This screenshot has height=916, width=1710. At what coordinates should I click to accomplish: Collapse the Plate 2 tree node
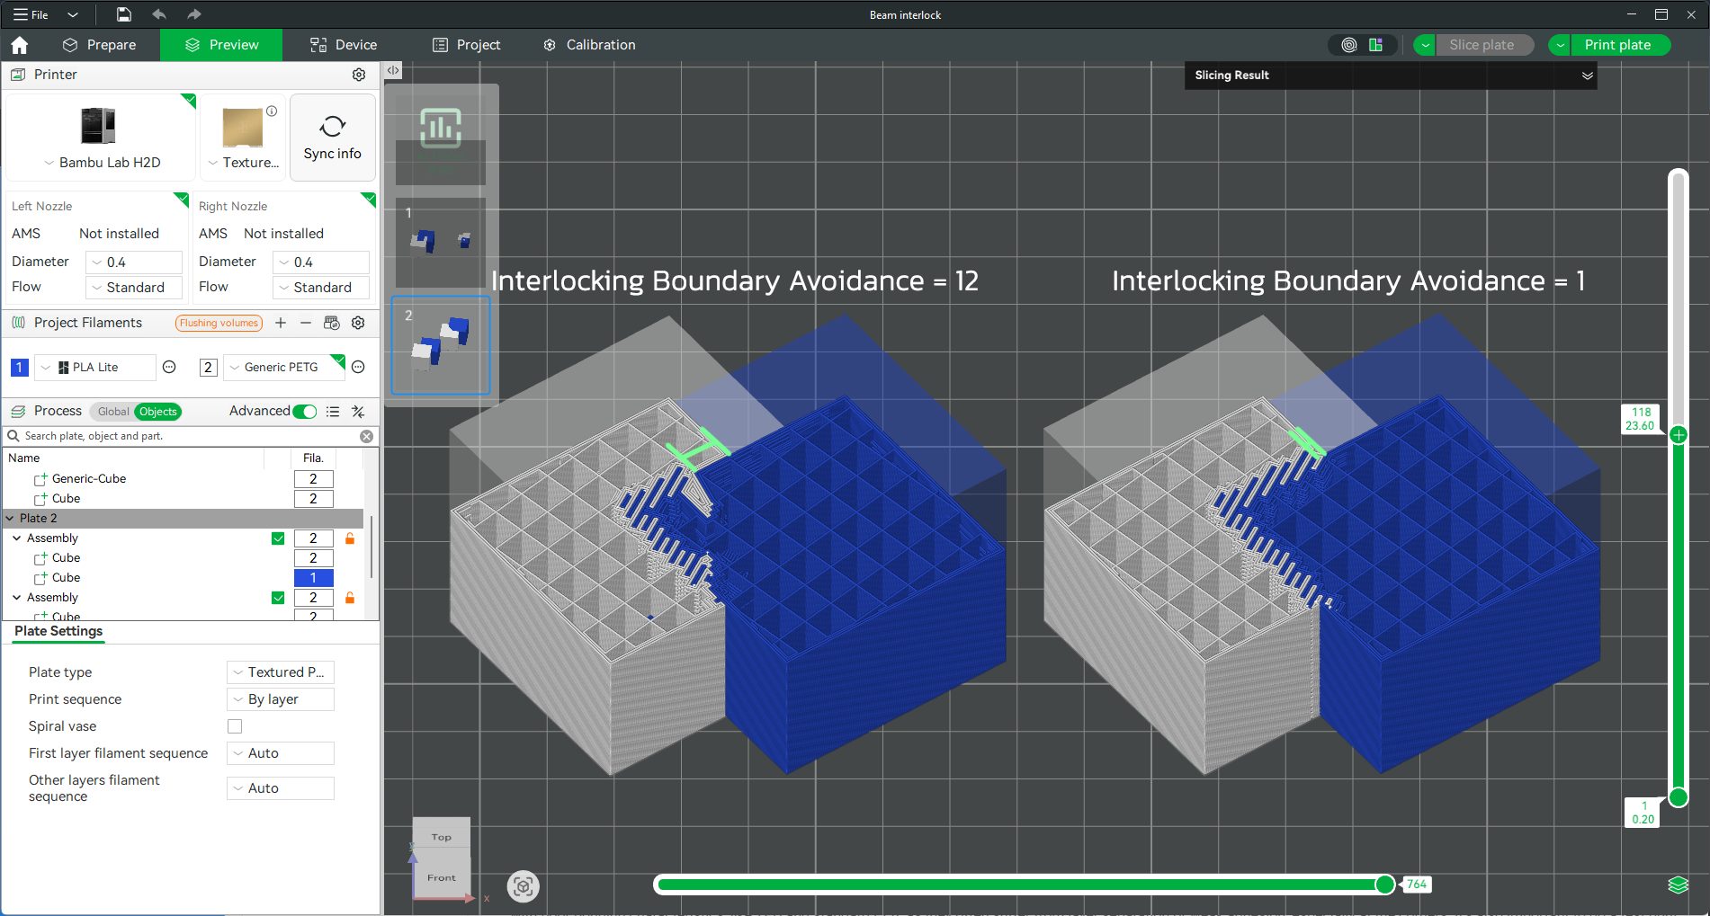pos(10,519)
